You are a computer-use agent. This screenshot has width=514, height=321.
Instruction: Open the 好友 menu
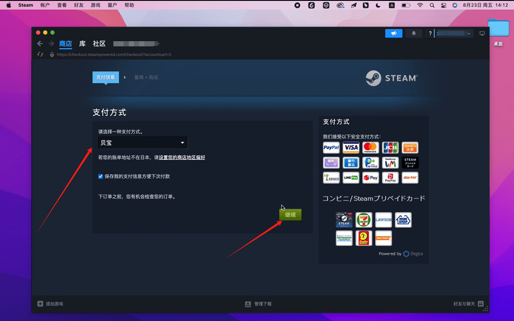pyautogui.click(x=79, y=5)
